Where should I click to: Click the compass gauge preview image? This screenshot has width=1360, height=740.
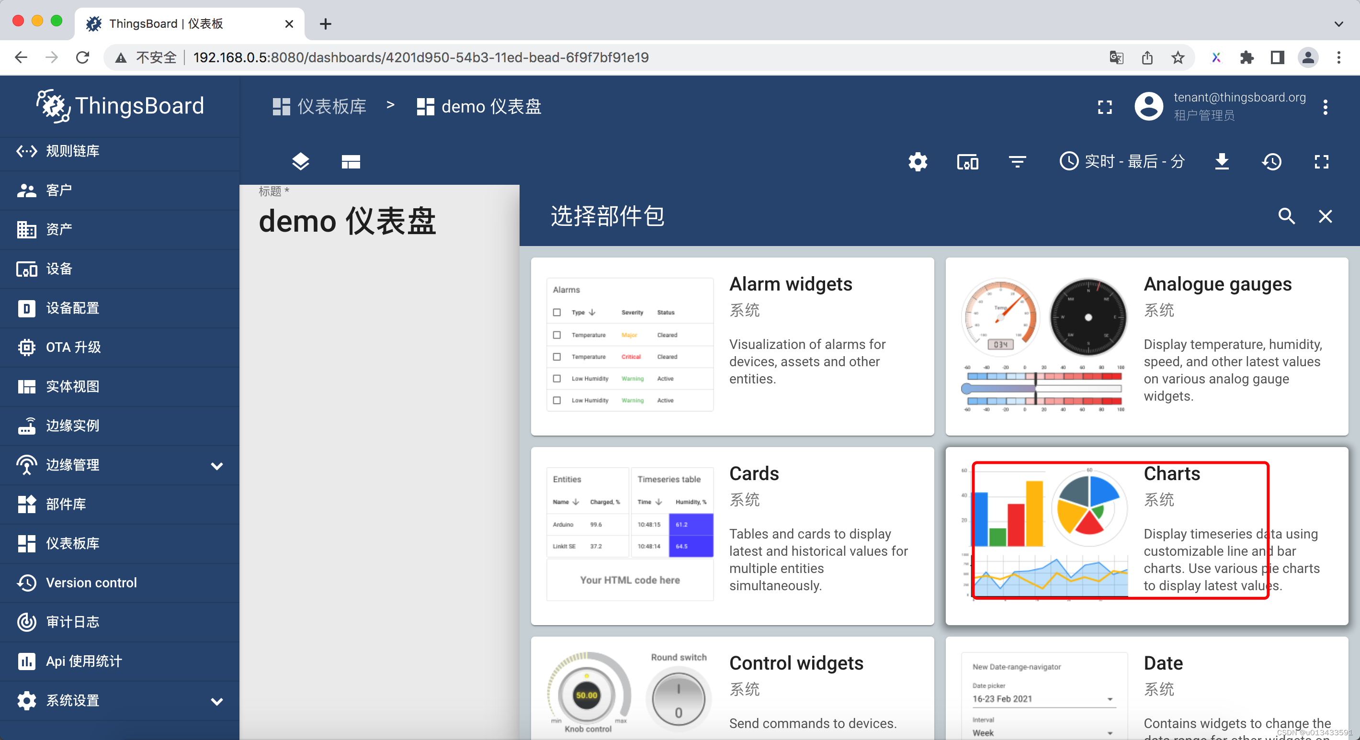coord(1088,317)
